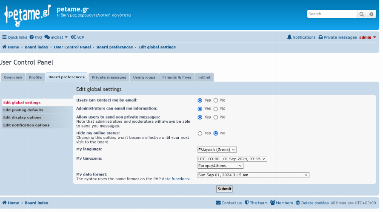Open the My date format dropdown

click(x=253, y=175)
